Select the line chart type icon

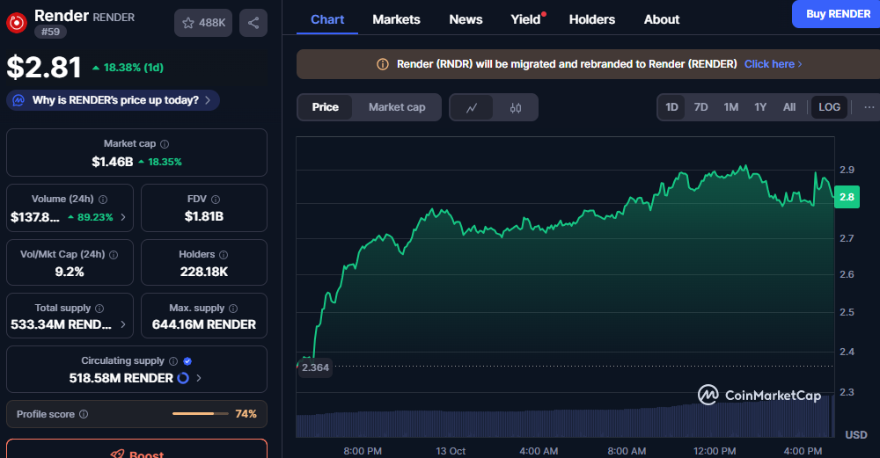472,107
